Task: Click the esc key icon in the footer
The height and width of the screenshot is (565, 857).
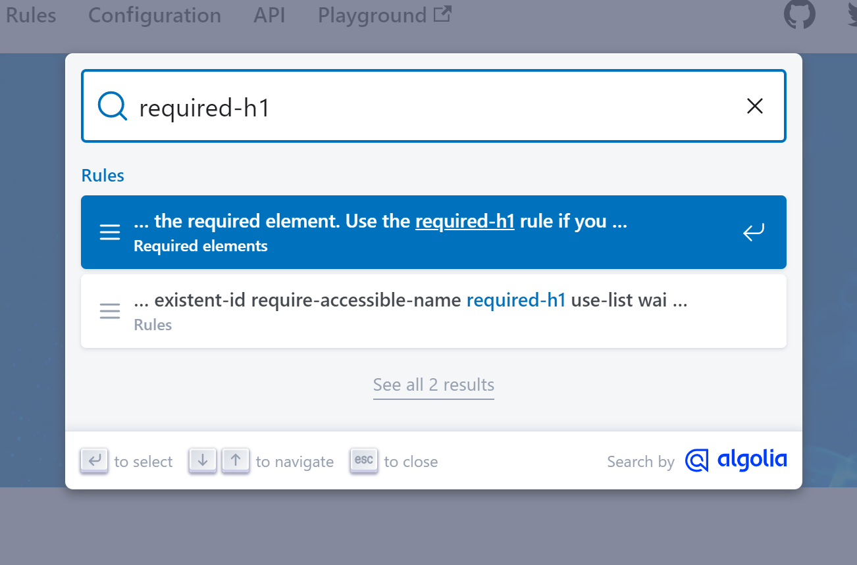Action: click(x=364, y=460)
